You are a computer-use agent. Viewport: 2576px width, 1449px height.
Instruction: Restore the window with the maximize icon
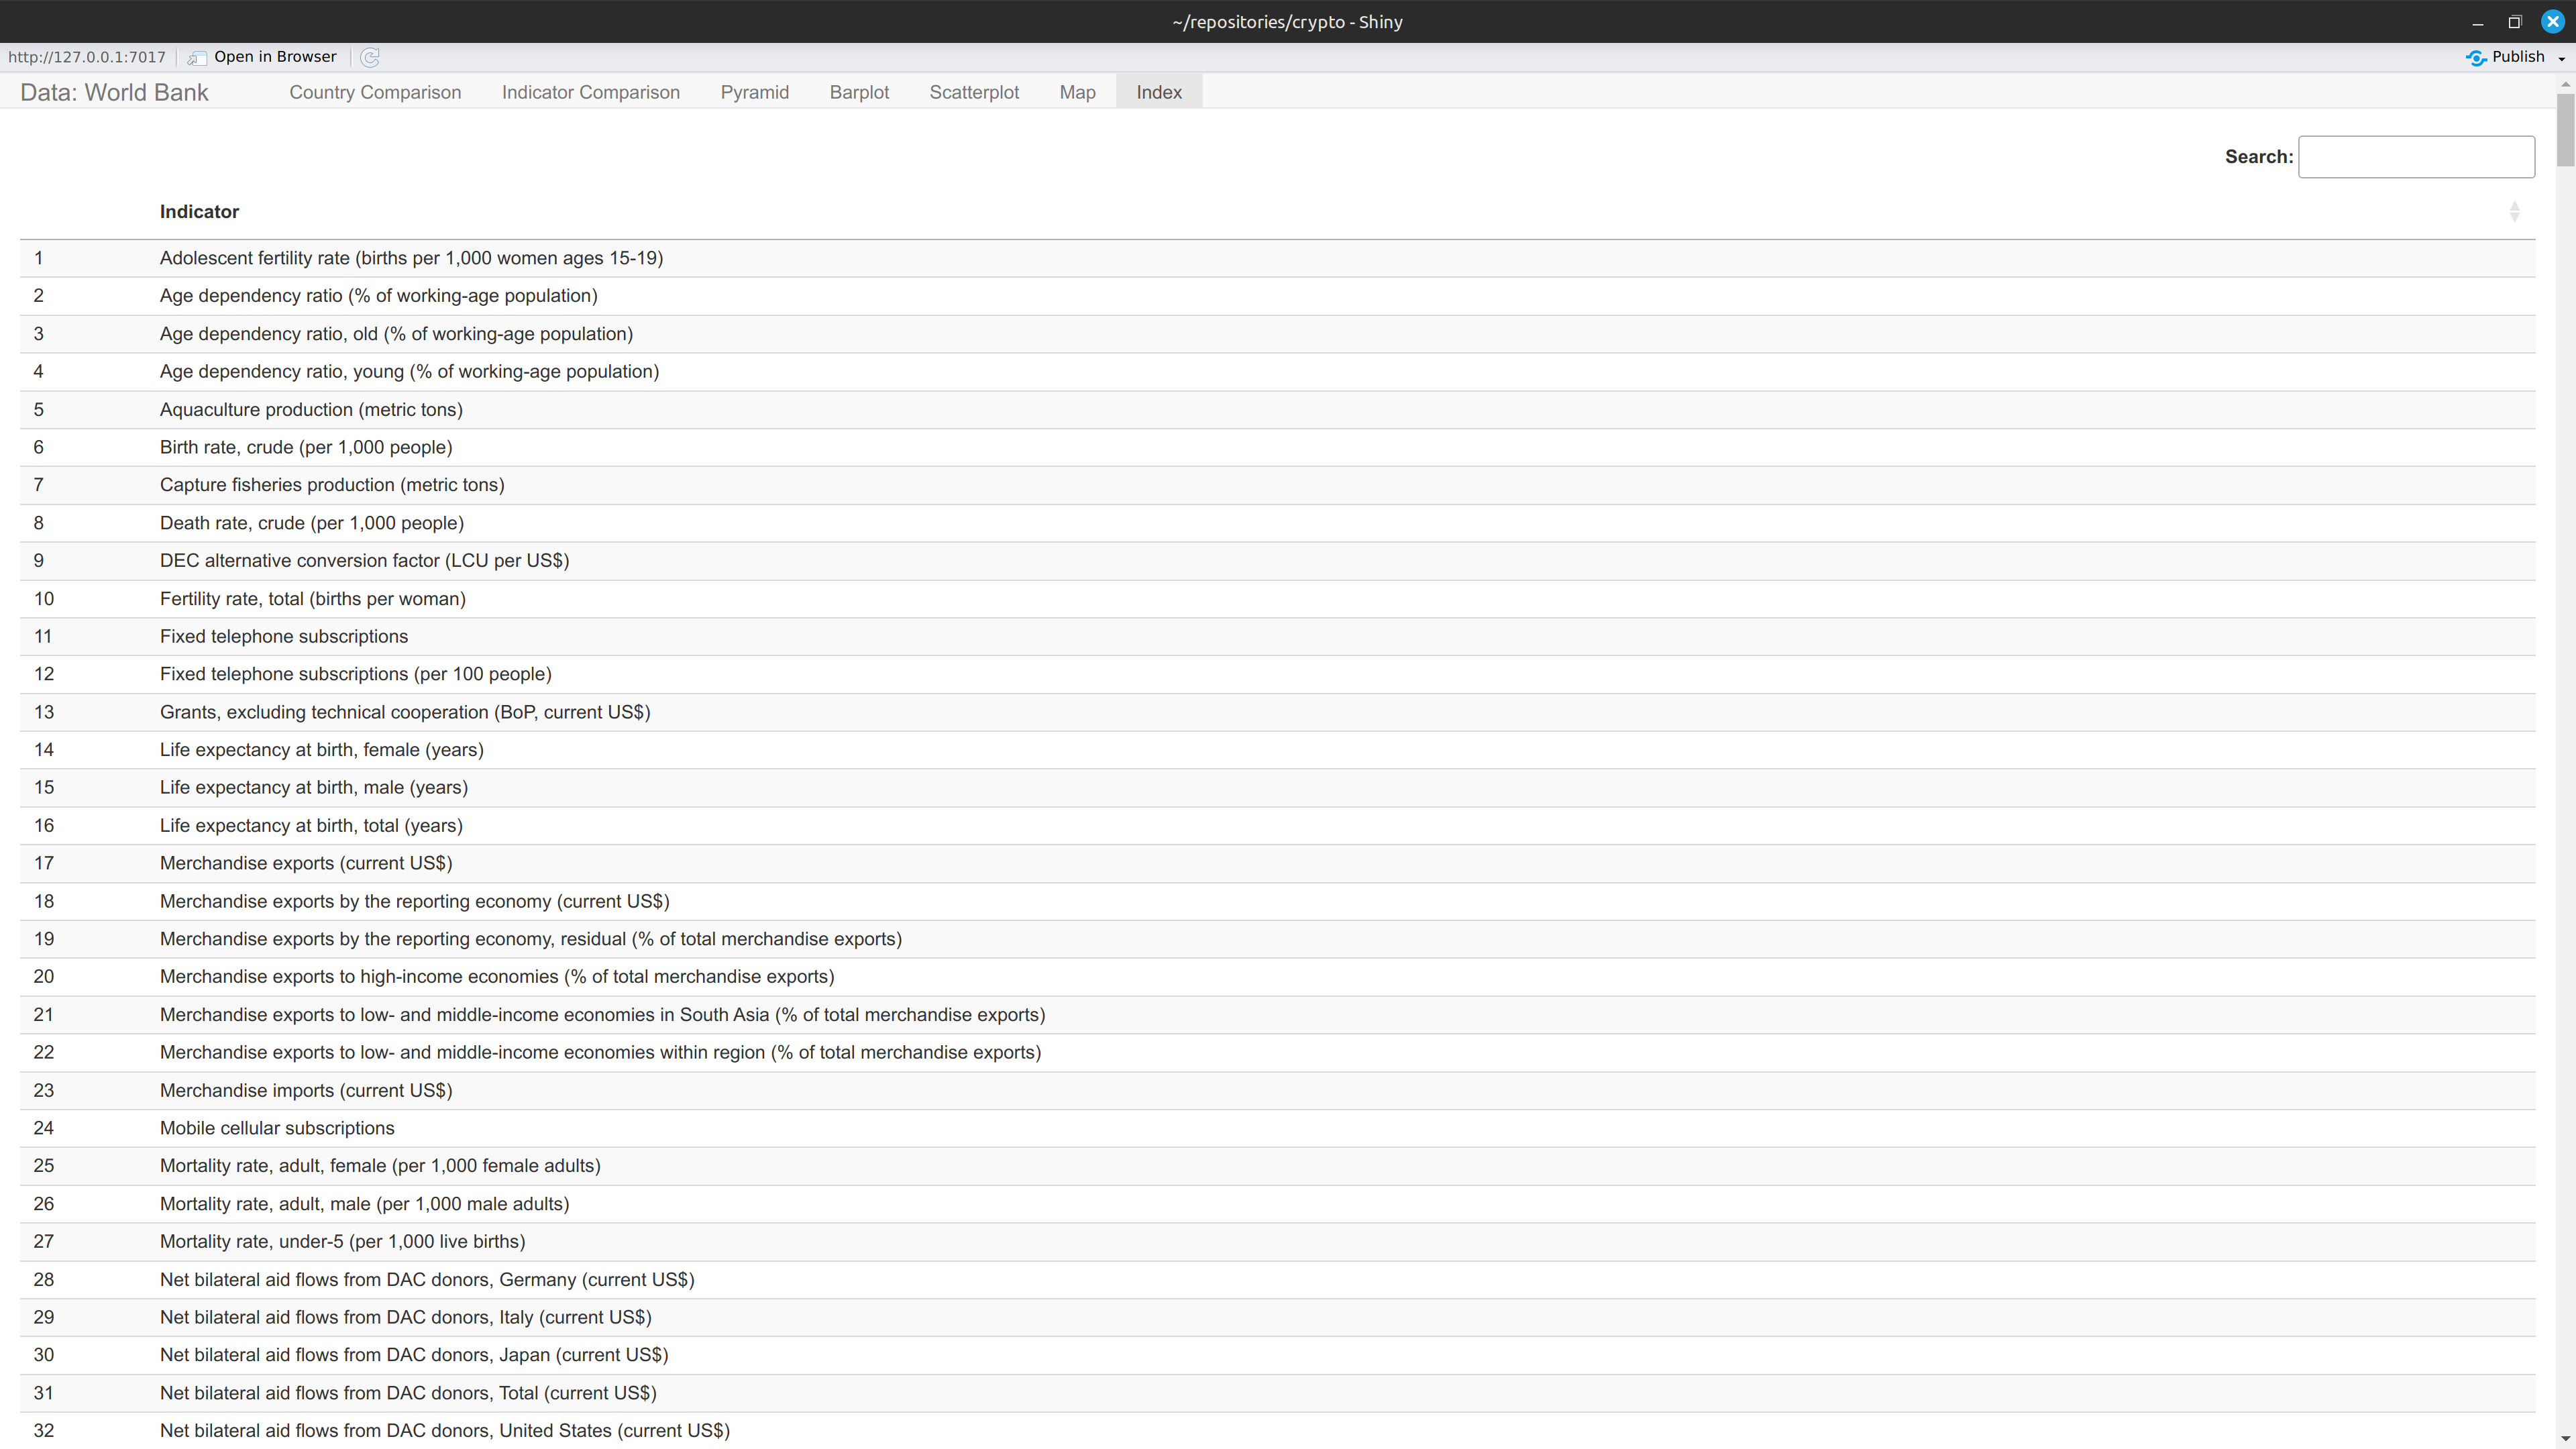(x=2514, y=22)
